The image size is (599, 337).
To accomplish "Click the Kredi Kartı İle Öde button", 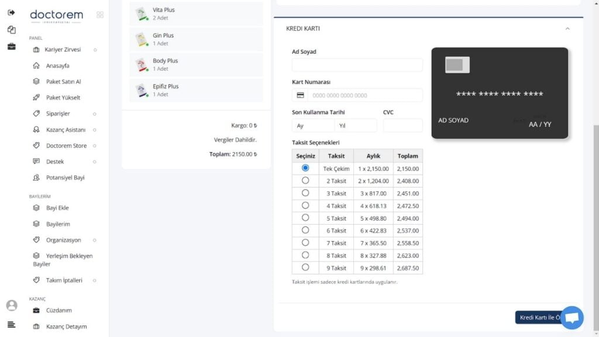I will 540,318.
